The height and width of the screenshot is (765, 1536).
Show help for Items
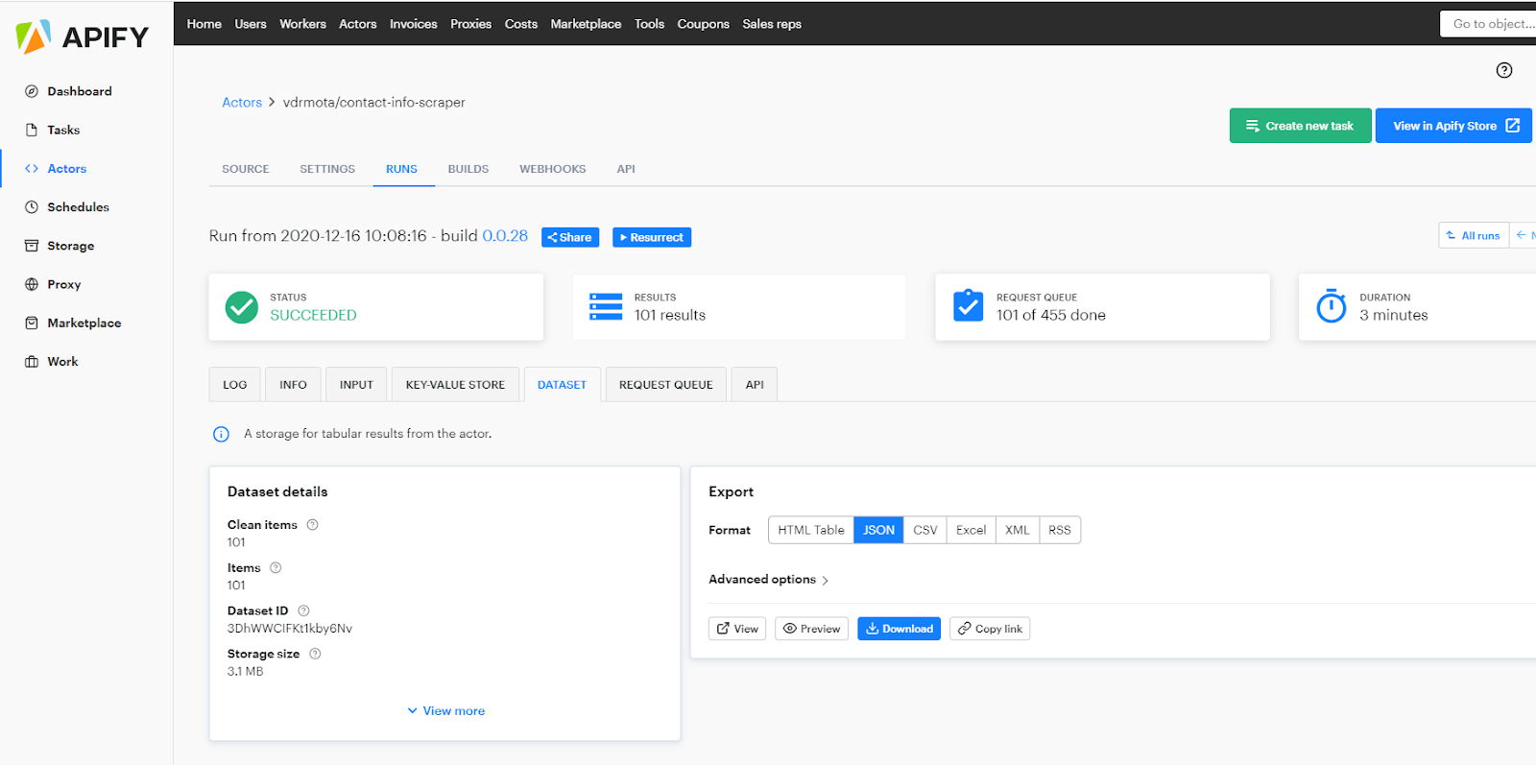click(x=276, y=568)
